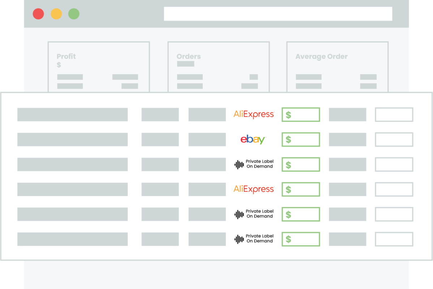Viewport: 433px width, 289px height.
Task: Click the AliExpress logo in the lower AliExpress row
Action: coord(254,189)
